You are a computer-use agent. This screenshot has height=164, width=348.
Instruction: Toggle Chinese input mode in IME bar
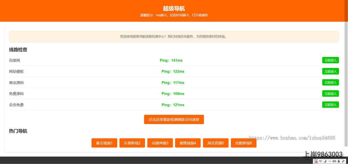321,161
